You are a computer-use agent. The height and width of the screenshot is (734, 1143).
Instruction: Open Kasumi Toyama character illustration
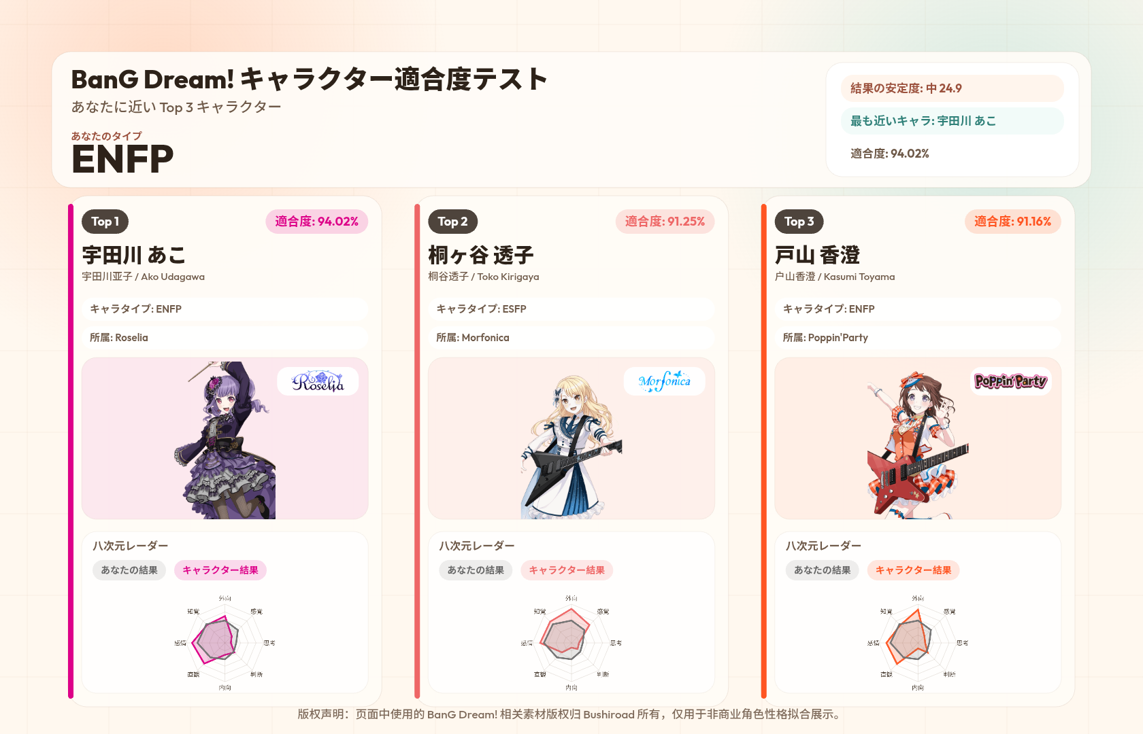(917, 445)
